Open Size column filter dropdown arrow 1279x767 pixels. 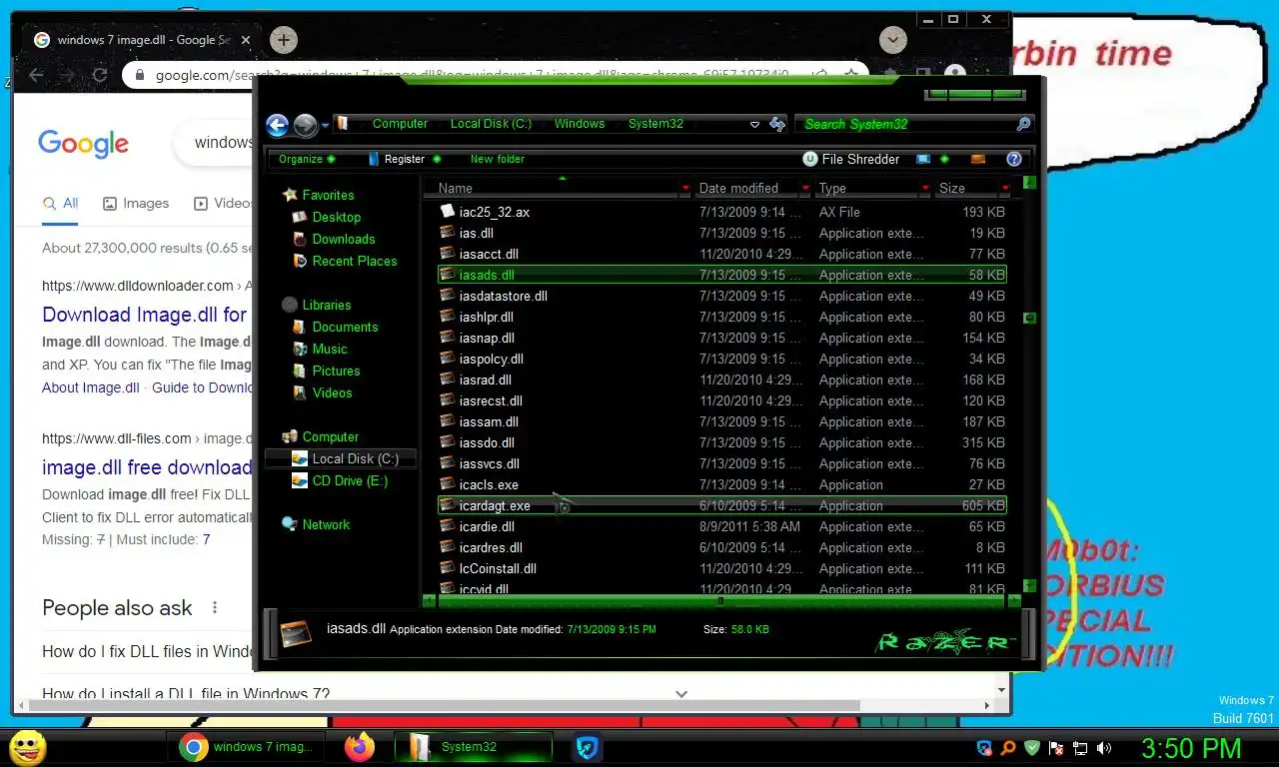[x=1004, y=188]
